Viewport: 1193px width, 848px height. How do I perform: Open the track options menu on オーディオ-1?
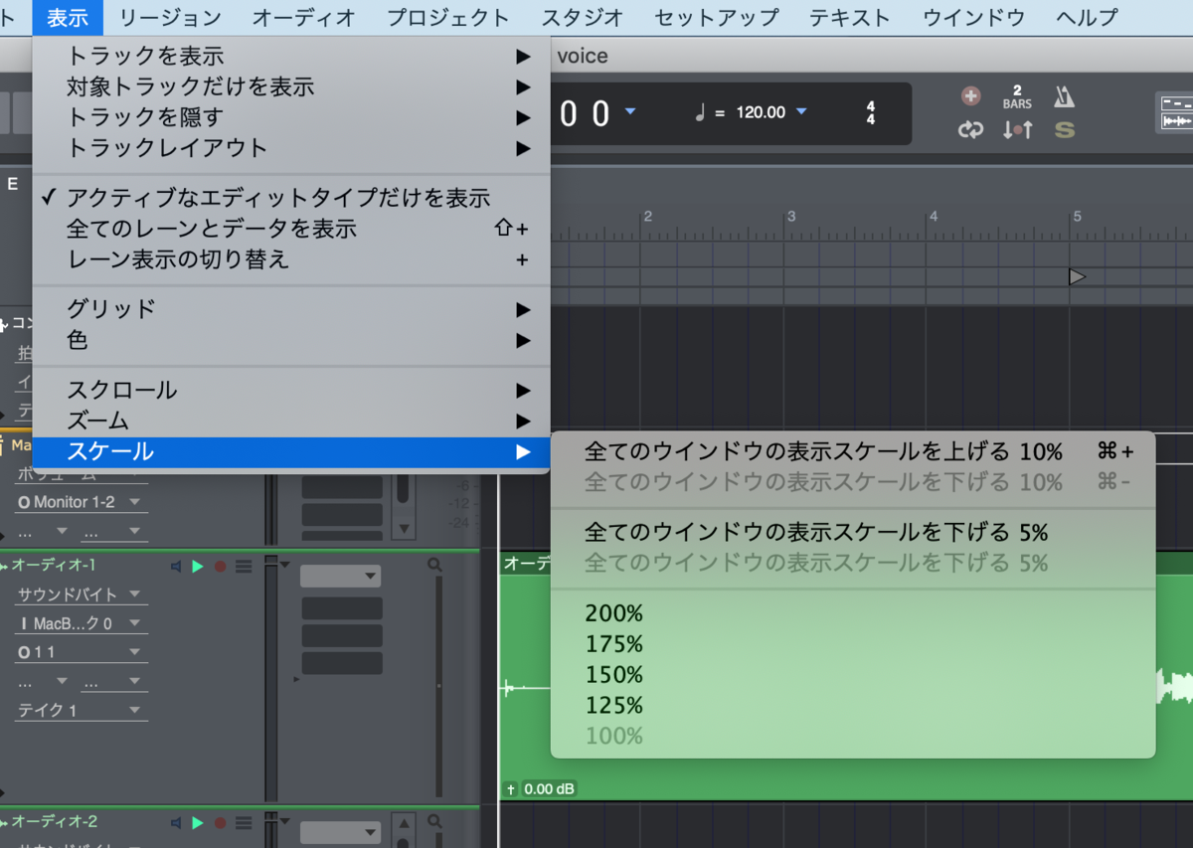point(245,565)
